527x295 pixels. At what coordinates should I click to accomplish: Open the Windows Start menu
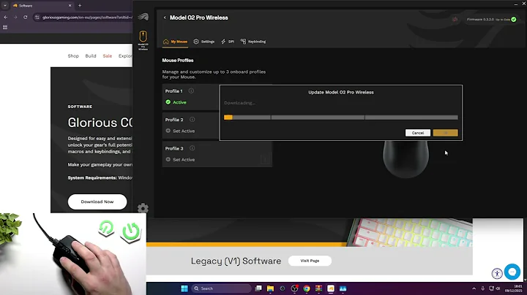coord(184,288)
